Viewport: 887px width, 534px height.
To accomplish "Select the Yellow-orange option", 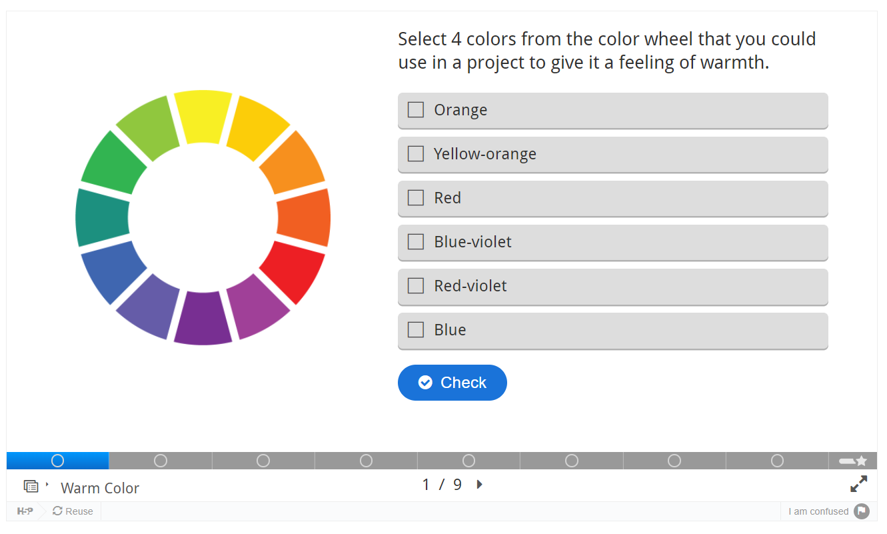I will click(x=613, y=154).
